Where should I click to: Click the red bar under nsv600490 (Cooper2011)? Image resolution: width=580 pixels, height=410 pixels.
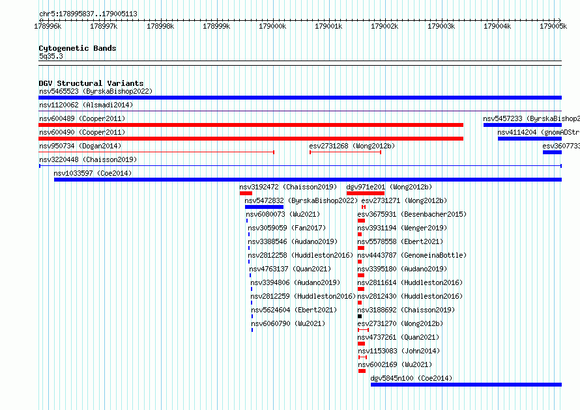pos(251,139)
